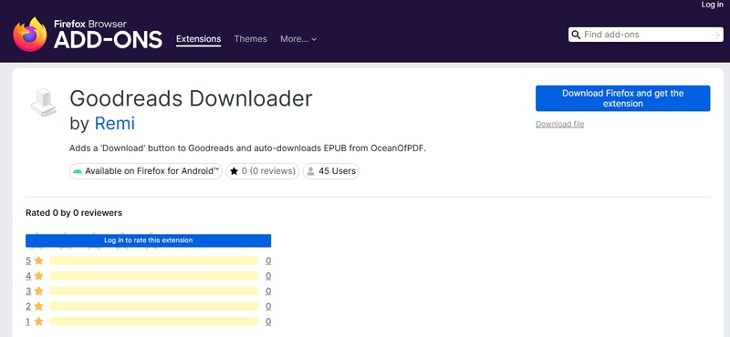Click the 3-star rating bar
The image size is (730, 337).
153,291
